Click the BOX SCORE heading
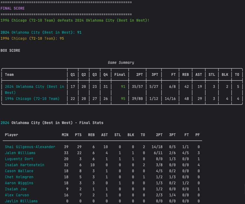The image size is (245, 204). [10, 51]
